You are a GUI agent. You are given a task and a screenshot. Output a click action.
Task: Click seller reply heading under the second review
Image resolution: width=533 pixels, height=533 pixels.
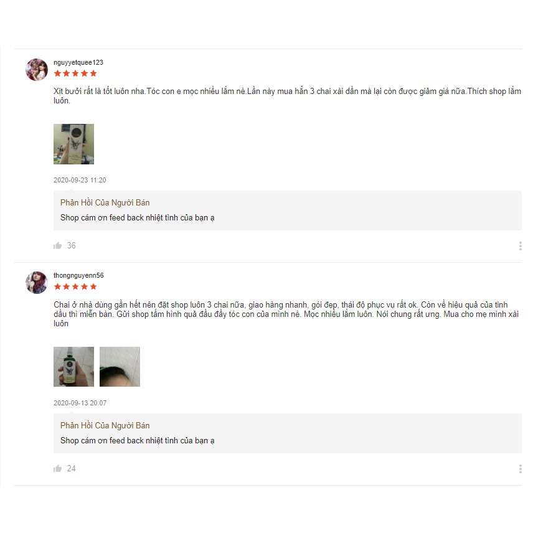[105, 425]
